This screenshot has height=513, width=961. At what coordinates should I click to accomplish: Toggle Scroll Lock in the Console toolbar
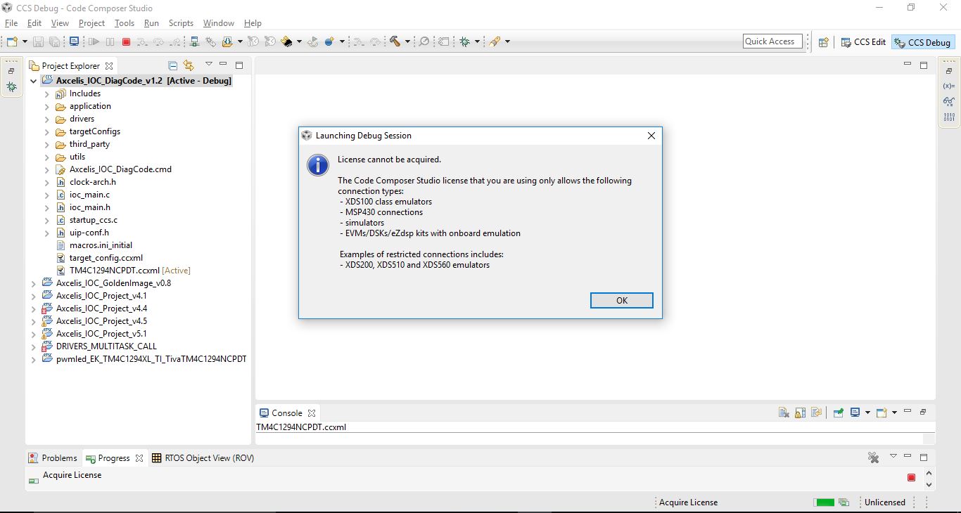click(x=801, y=413)
